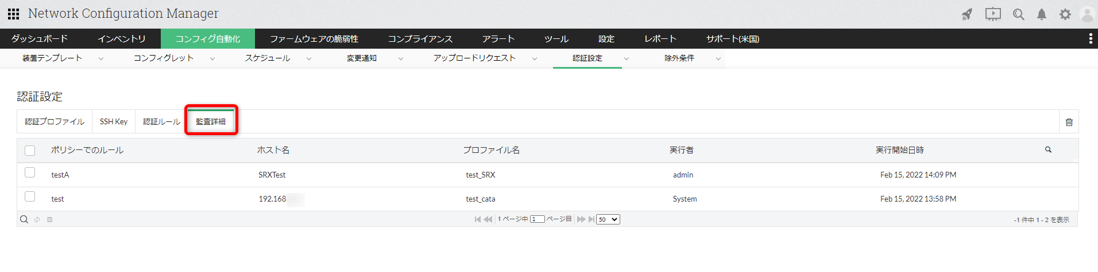Screen dimensions: 1098x272
Task: Click the page number input field
Action: [x=538, y=219]
